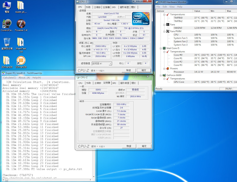Open the Calculate(C) menu in Super PI
Screen dimensions: 237x182
pos(9,78)
